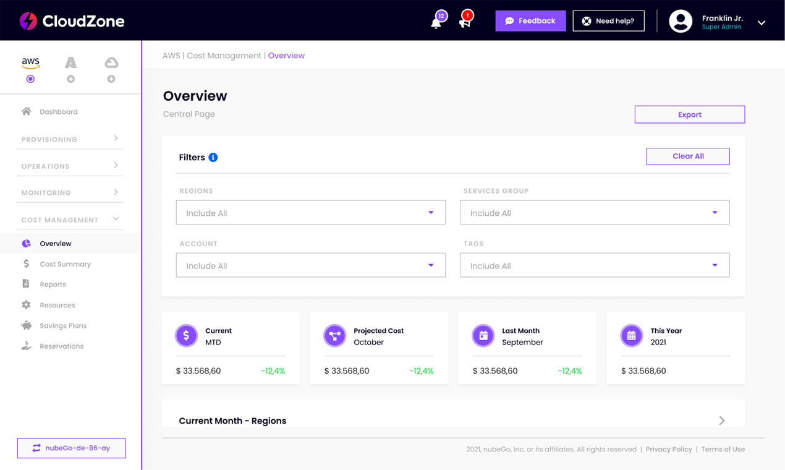Screen dimensions: 785x470
Task: Click the Dashboard home icon
Action: tap(26, 111)
